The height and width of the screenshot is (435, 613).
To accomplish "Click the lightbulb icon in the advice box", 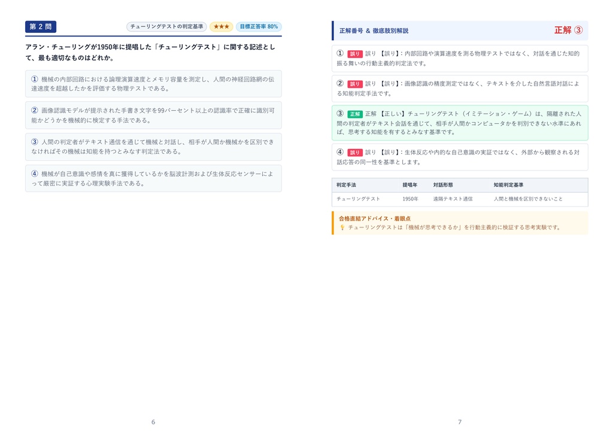I will click(x=342, y=227).
